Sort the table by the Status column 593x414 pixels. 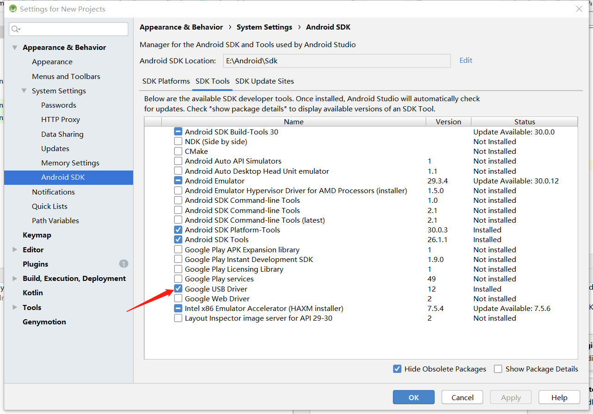coord(525,122)
